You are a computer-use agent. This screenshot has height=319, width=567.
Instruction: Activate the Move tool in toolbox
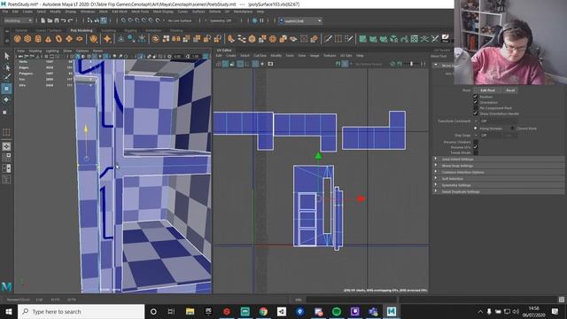[x=6, y=89]
